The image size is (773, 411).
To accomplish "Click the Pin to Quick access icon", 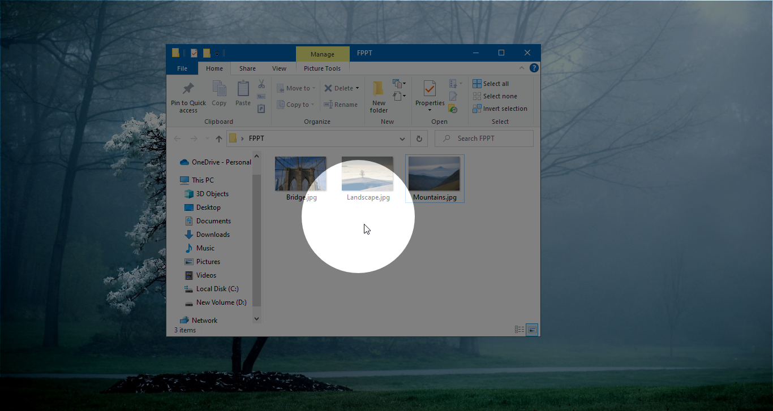I will pyautogui.click(x=188, y=89).
